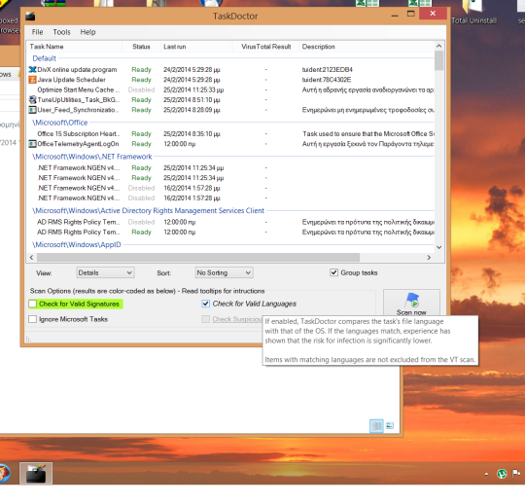Sort by the Last run column header

point(196,47)
